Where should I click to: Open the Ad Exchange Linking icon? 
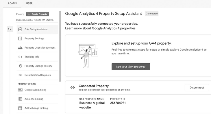(x=20, y=108)
